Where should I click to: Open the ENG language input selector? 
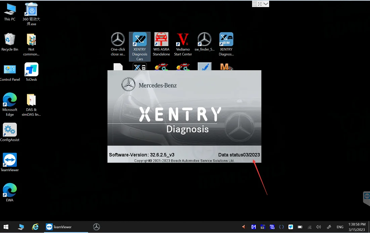[340, 227]
